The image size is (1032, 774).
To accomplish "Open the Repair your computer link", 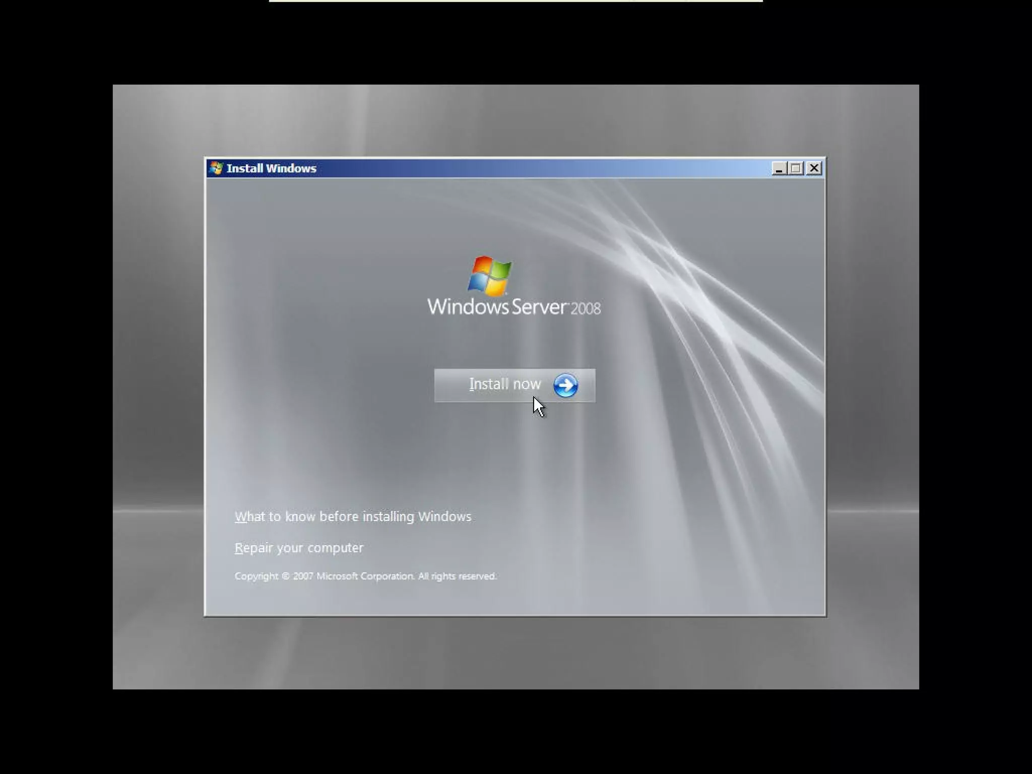I will [299, 548].
